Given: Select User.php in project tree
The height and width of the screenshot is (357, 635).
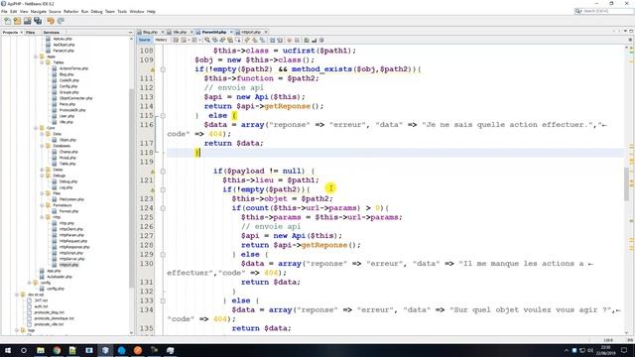Looking at the screenshot, I should pyautogui.click(x=66, y=116).
